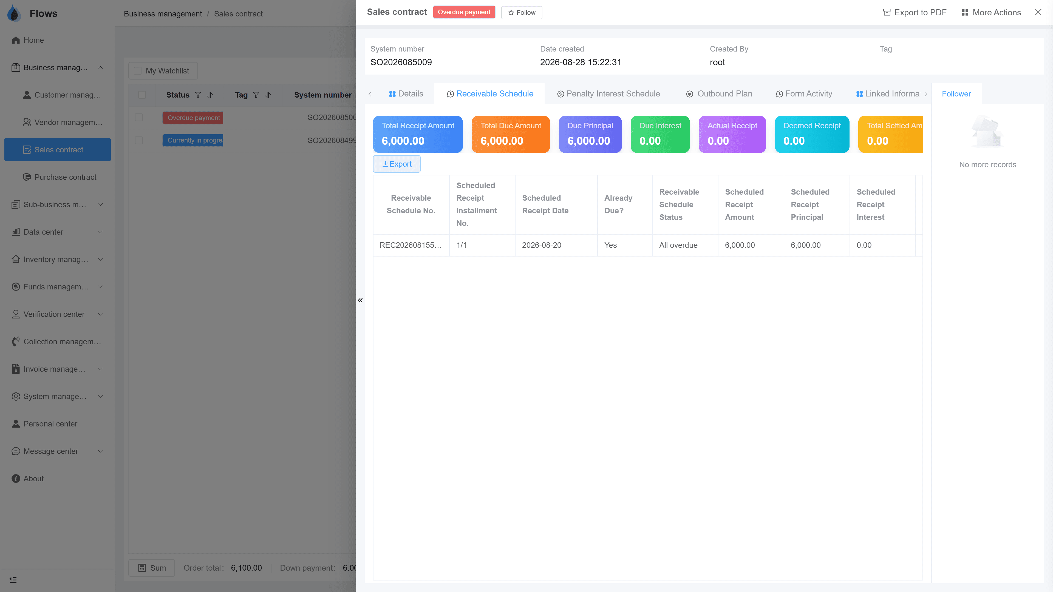Viewport: 1053px width, 592px height.
Task: Click the Actual Receipt card
Action: coord(732,134)
